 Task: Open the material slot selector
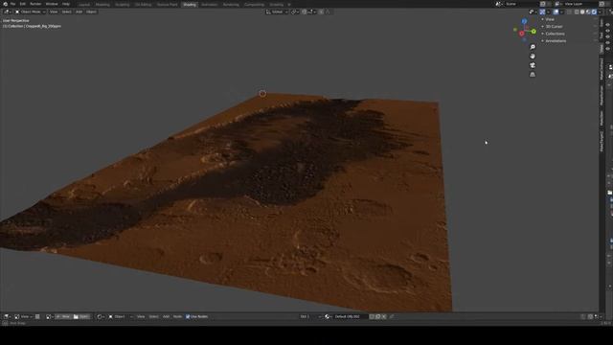pos(310,316)
